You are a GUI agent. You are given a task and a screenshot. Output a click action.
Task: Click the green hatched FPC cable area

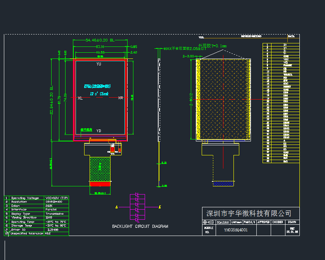[100, 168]
